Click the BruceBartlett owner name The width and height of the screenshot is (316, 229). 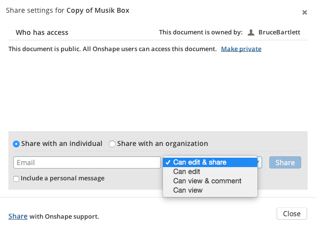[279, 32]
